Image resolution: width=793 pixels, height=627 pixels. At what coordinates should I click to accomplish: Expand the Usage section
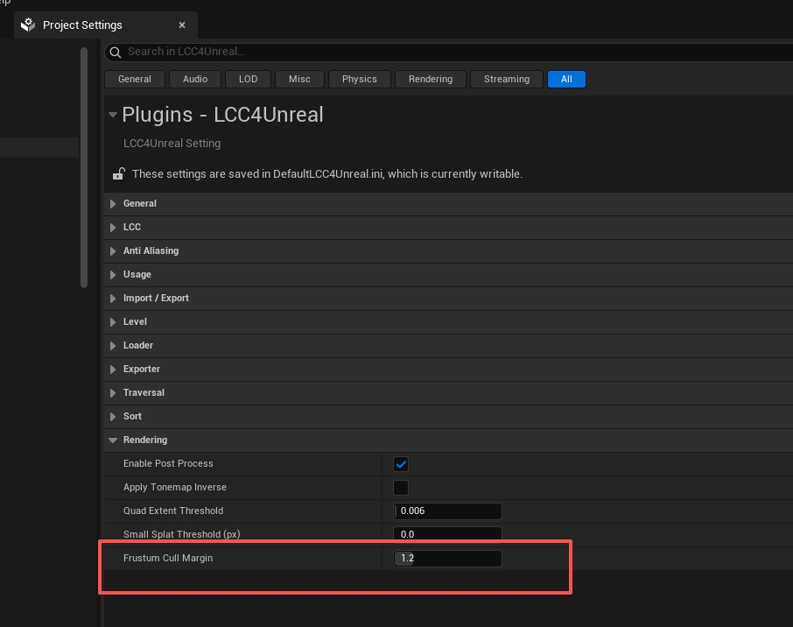[113, 275]
